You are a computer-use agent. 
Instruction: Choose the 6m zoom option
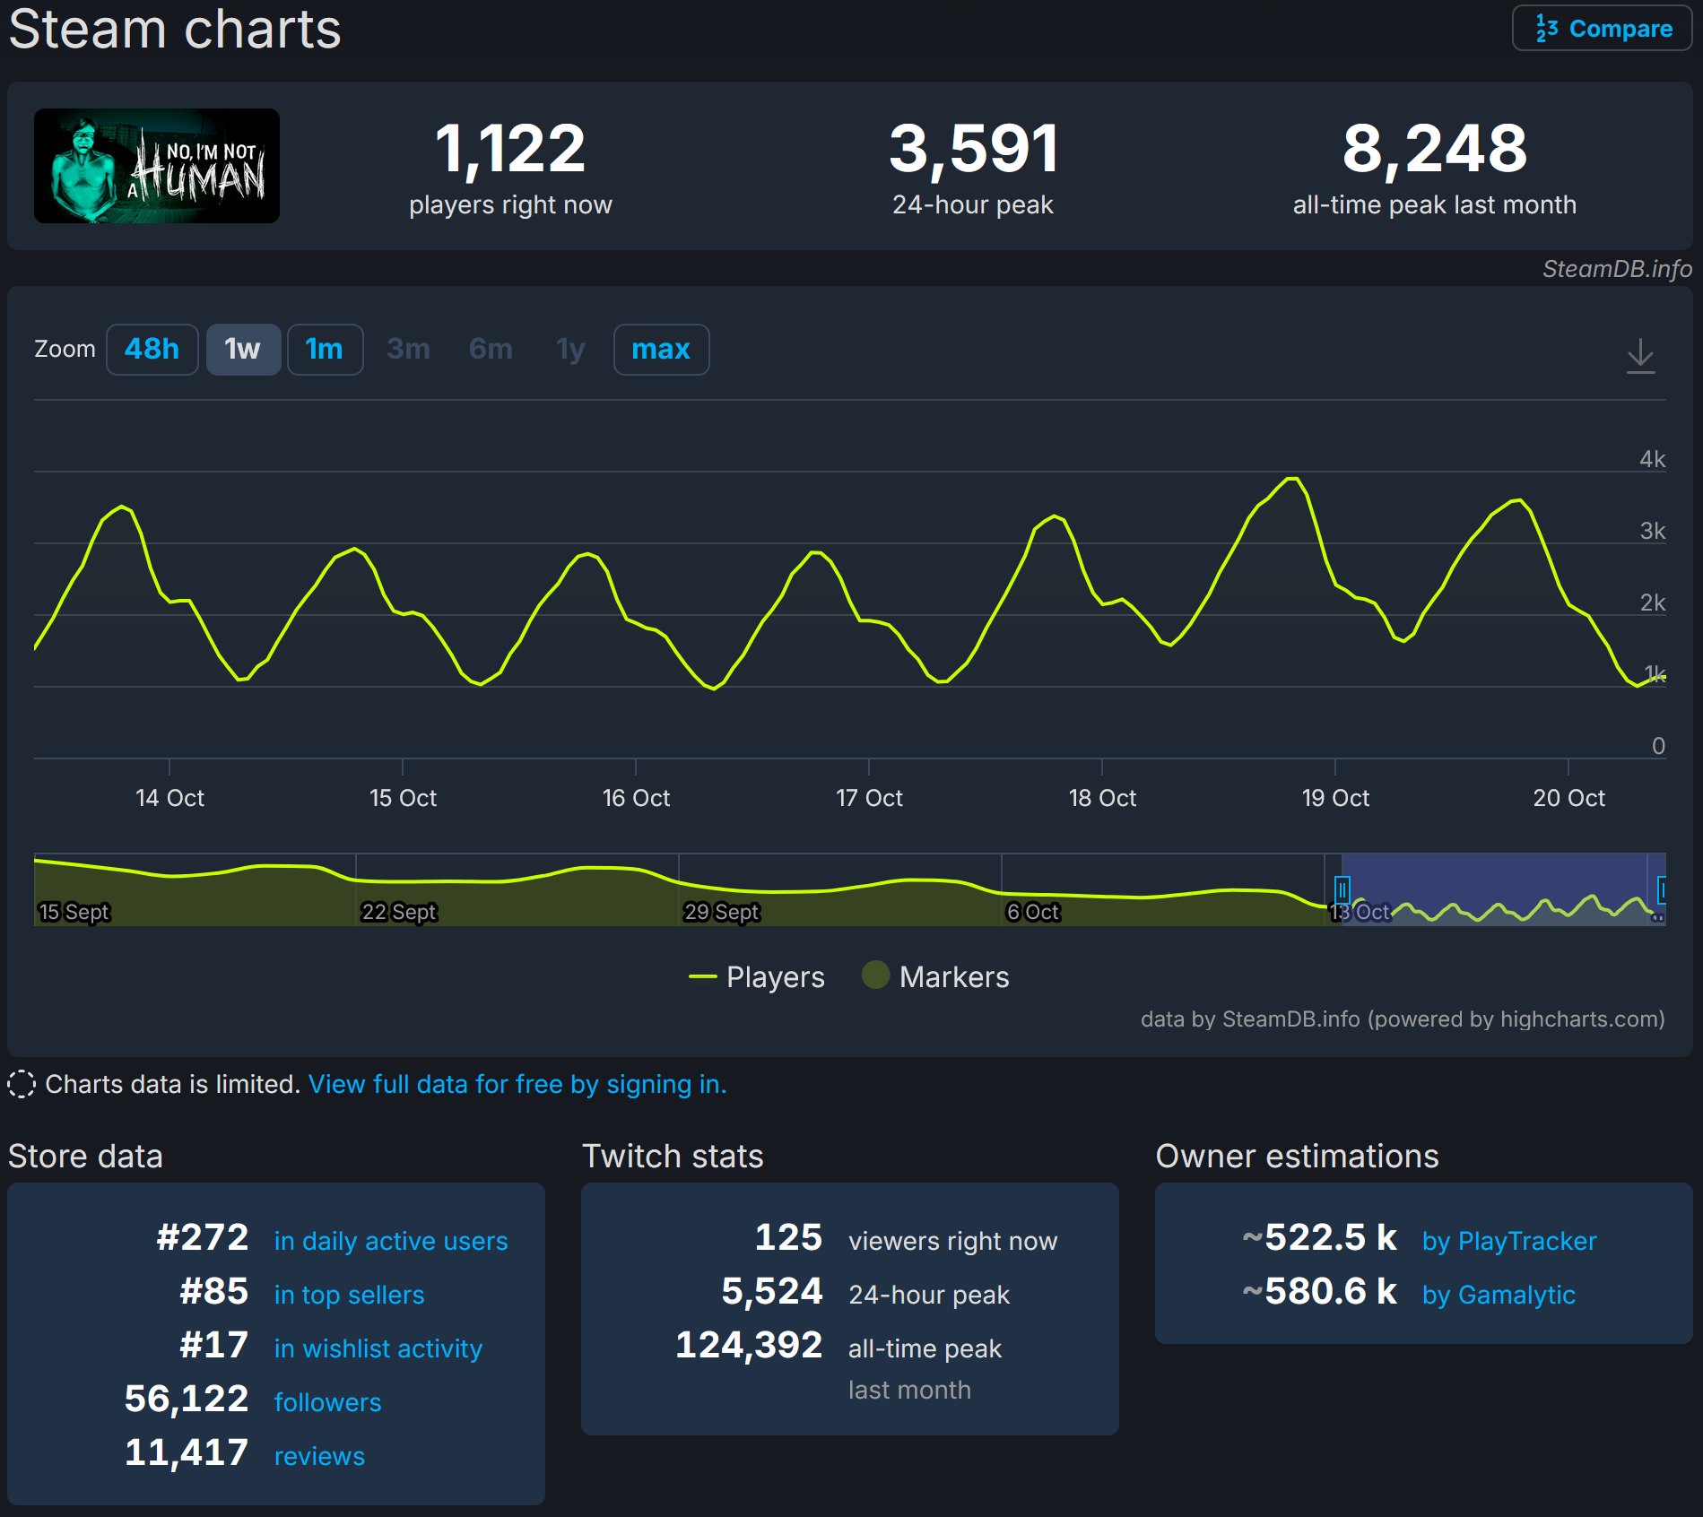[491, 349]
